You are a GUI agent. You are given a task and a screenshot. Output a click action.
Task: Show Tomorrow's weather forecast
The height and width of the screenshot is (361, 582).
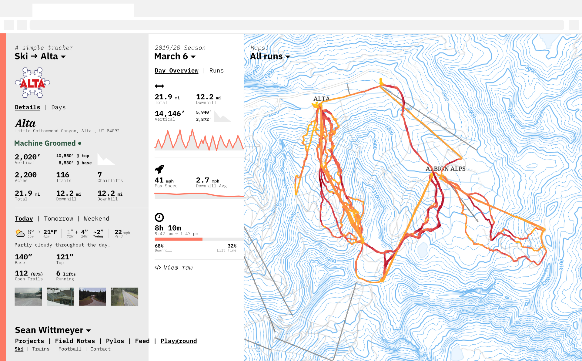point(59,219)
